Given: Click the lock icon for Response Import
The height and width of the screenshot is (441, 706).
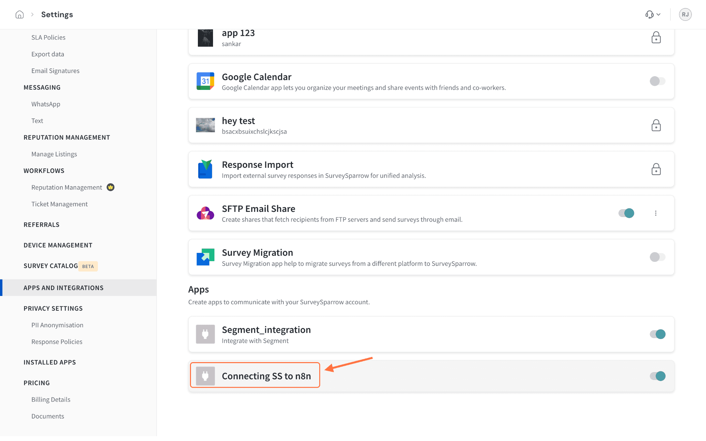Looking at the screenshot, I should click(x=656, y=169).
